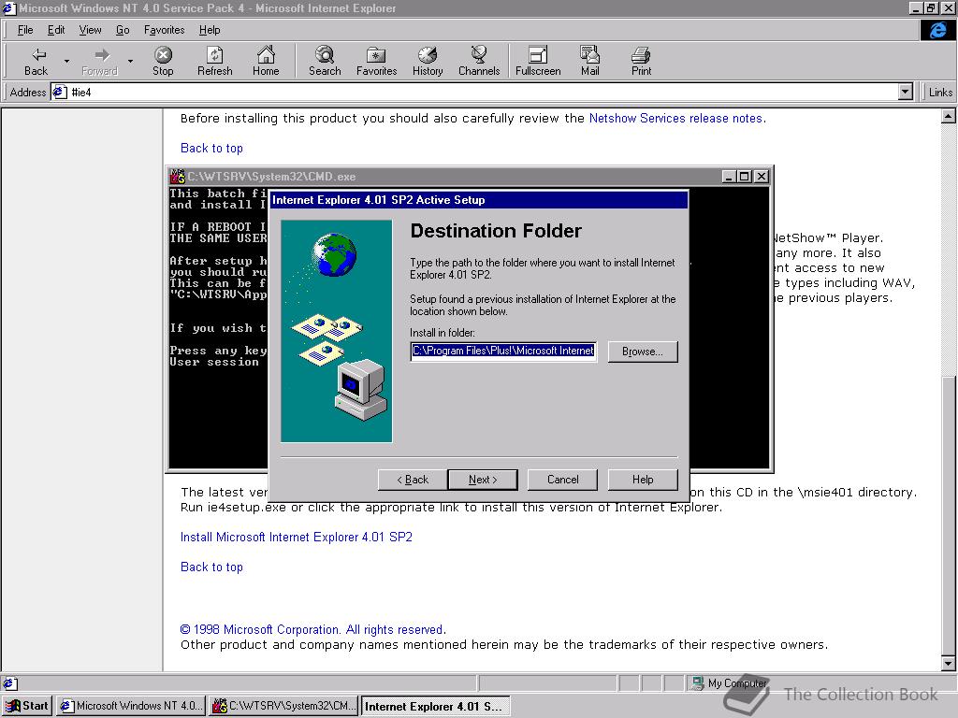Image resolution: width=958 pixels, height=718 pixels.
Task: Go to the Home page icon
Action: (x=266, y=61)
